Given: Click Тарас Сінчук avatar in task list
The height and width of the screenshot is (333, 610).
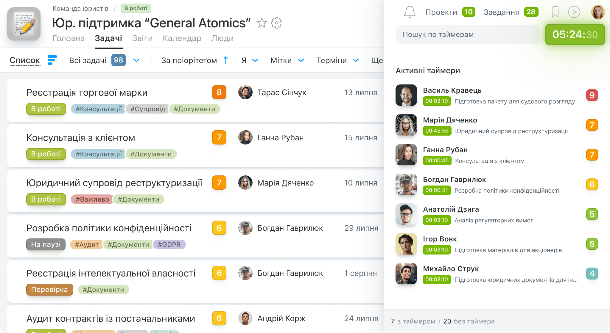Looking at the screenshot, I should coord(245,92).
